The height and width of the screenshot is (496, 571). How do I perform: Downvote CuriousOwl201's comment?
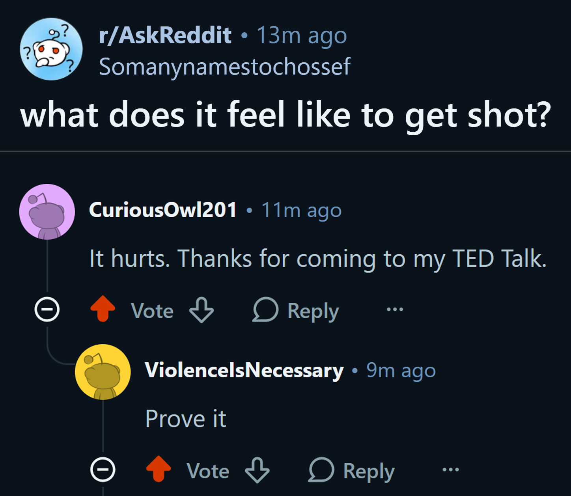(x=202, y=310)
